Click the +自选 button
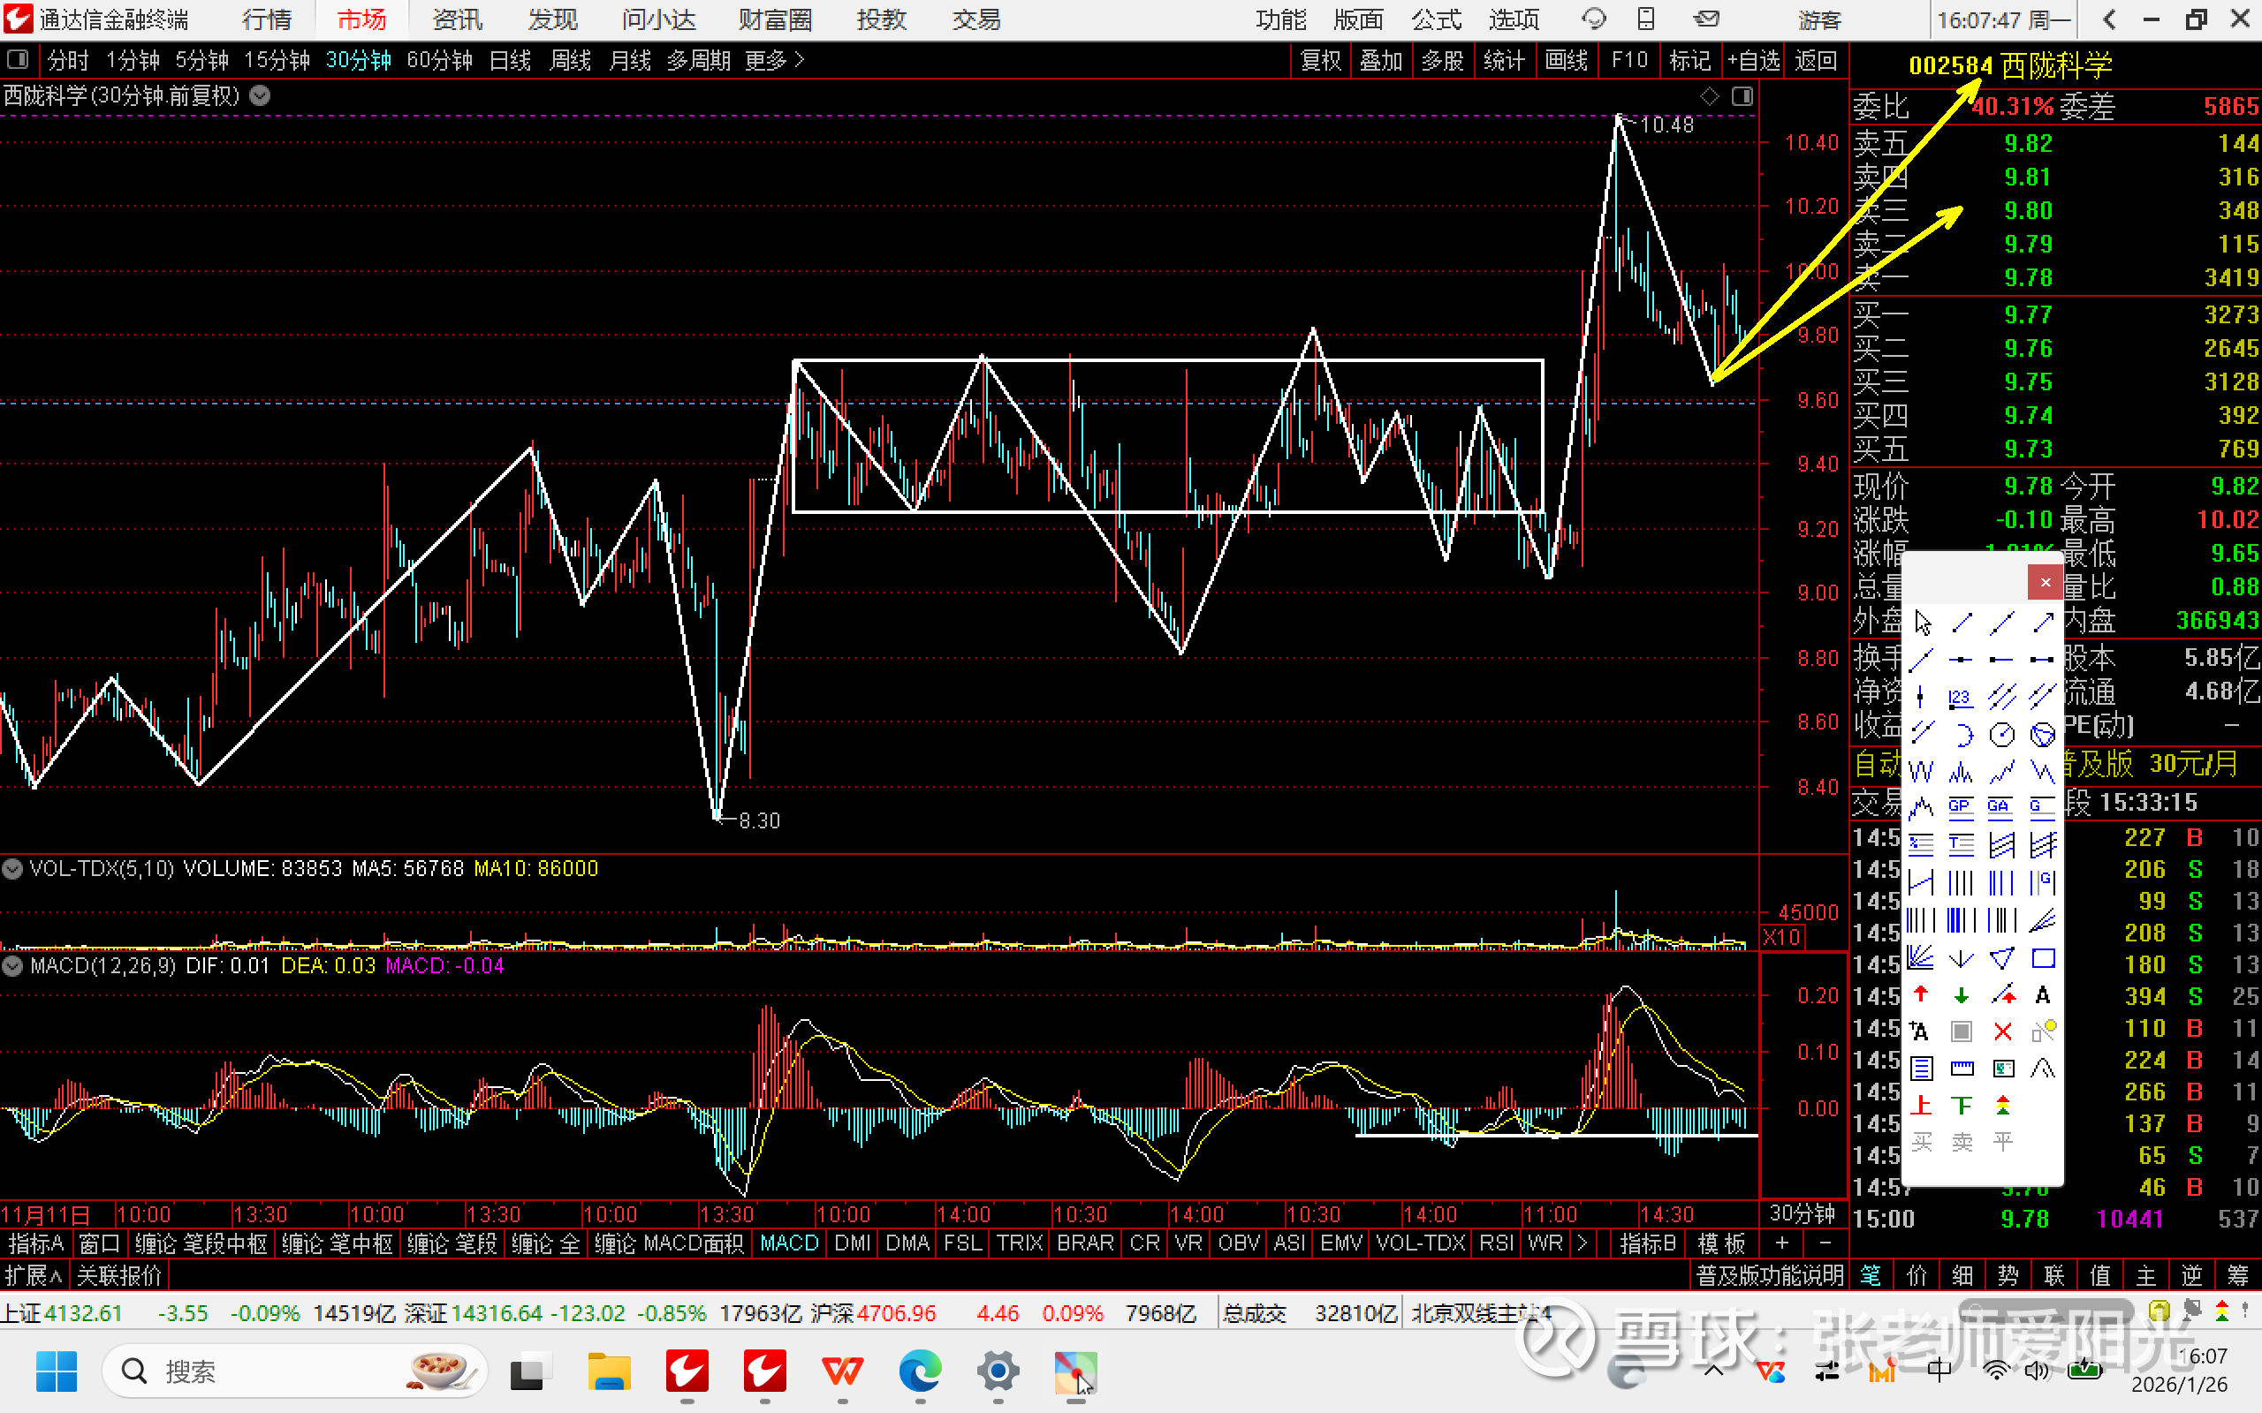The width and height of the screenshot is (2262, 1413). [1754, 61]
